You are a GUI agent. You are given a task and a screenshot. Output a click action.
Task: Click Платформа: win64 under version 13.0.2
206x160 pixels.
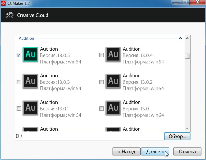point(143,89)
